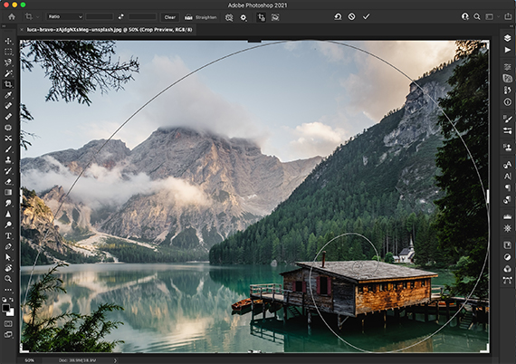Select the Magic Wand tool
The height and width of the screenshot is (364, 516).
(x=8, y=73)
